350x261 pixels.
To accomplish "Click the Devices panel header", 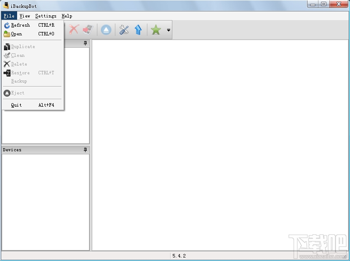I will coord(46,150).
